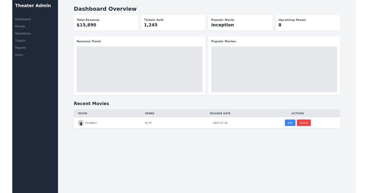
Task: Go to the Reports section
Action: [x=21, y=47]
